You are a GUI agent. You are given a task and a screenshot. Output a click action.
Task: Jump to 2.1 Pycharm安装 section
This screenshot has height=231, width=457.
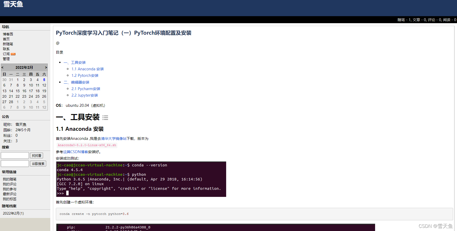[x=86, y=89]
